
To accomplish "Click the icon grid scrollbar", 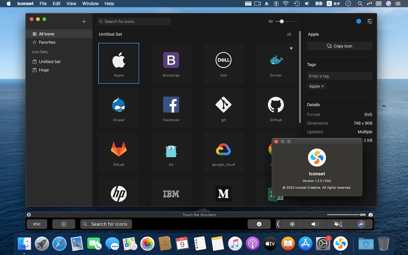I will tap(300, 77).
